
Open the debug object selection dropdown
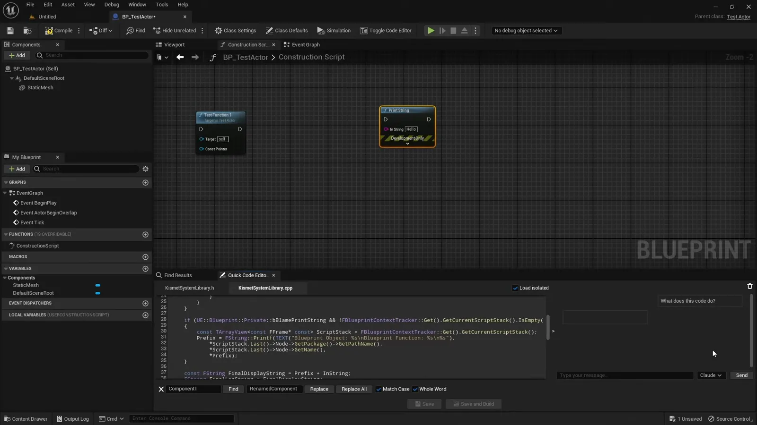[x=526, y=31]
